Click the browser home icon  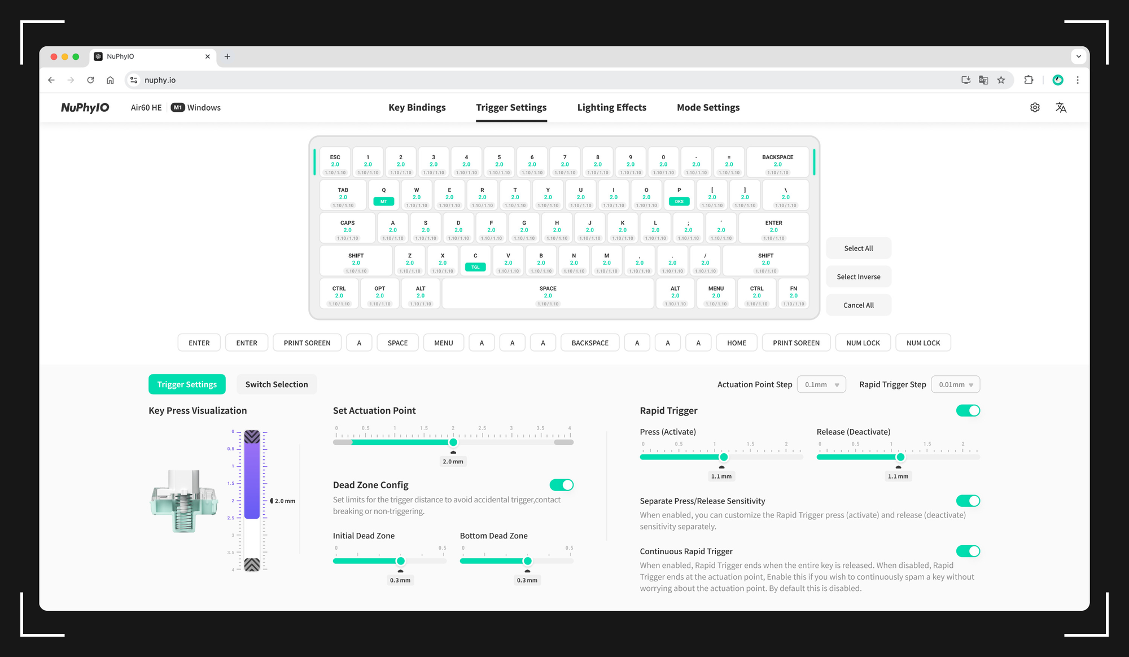point(110,80)
